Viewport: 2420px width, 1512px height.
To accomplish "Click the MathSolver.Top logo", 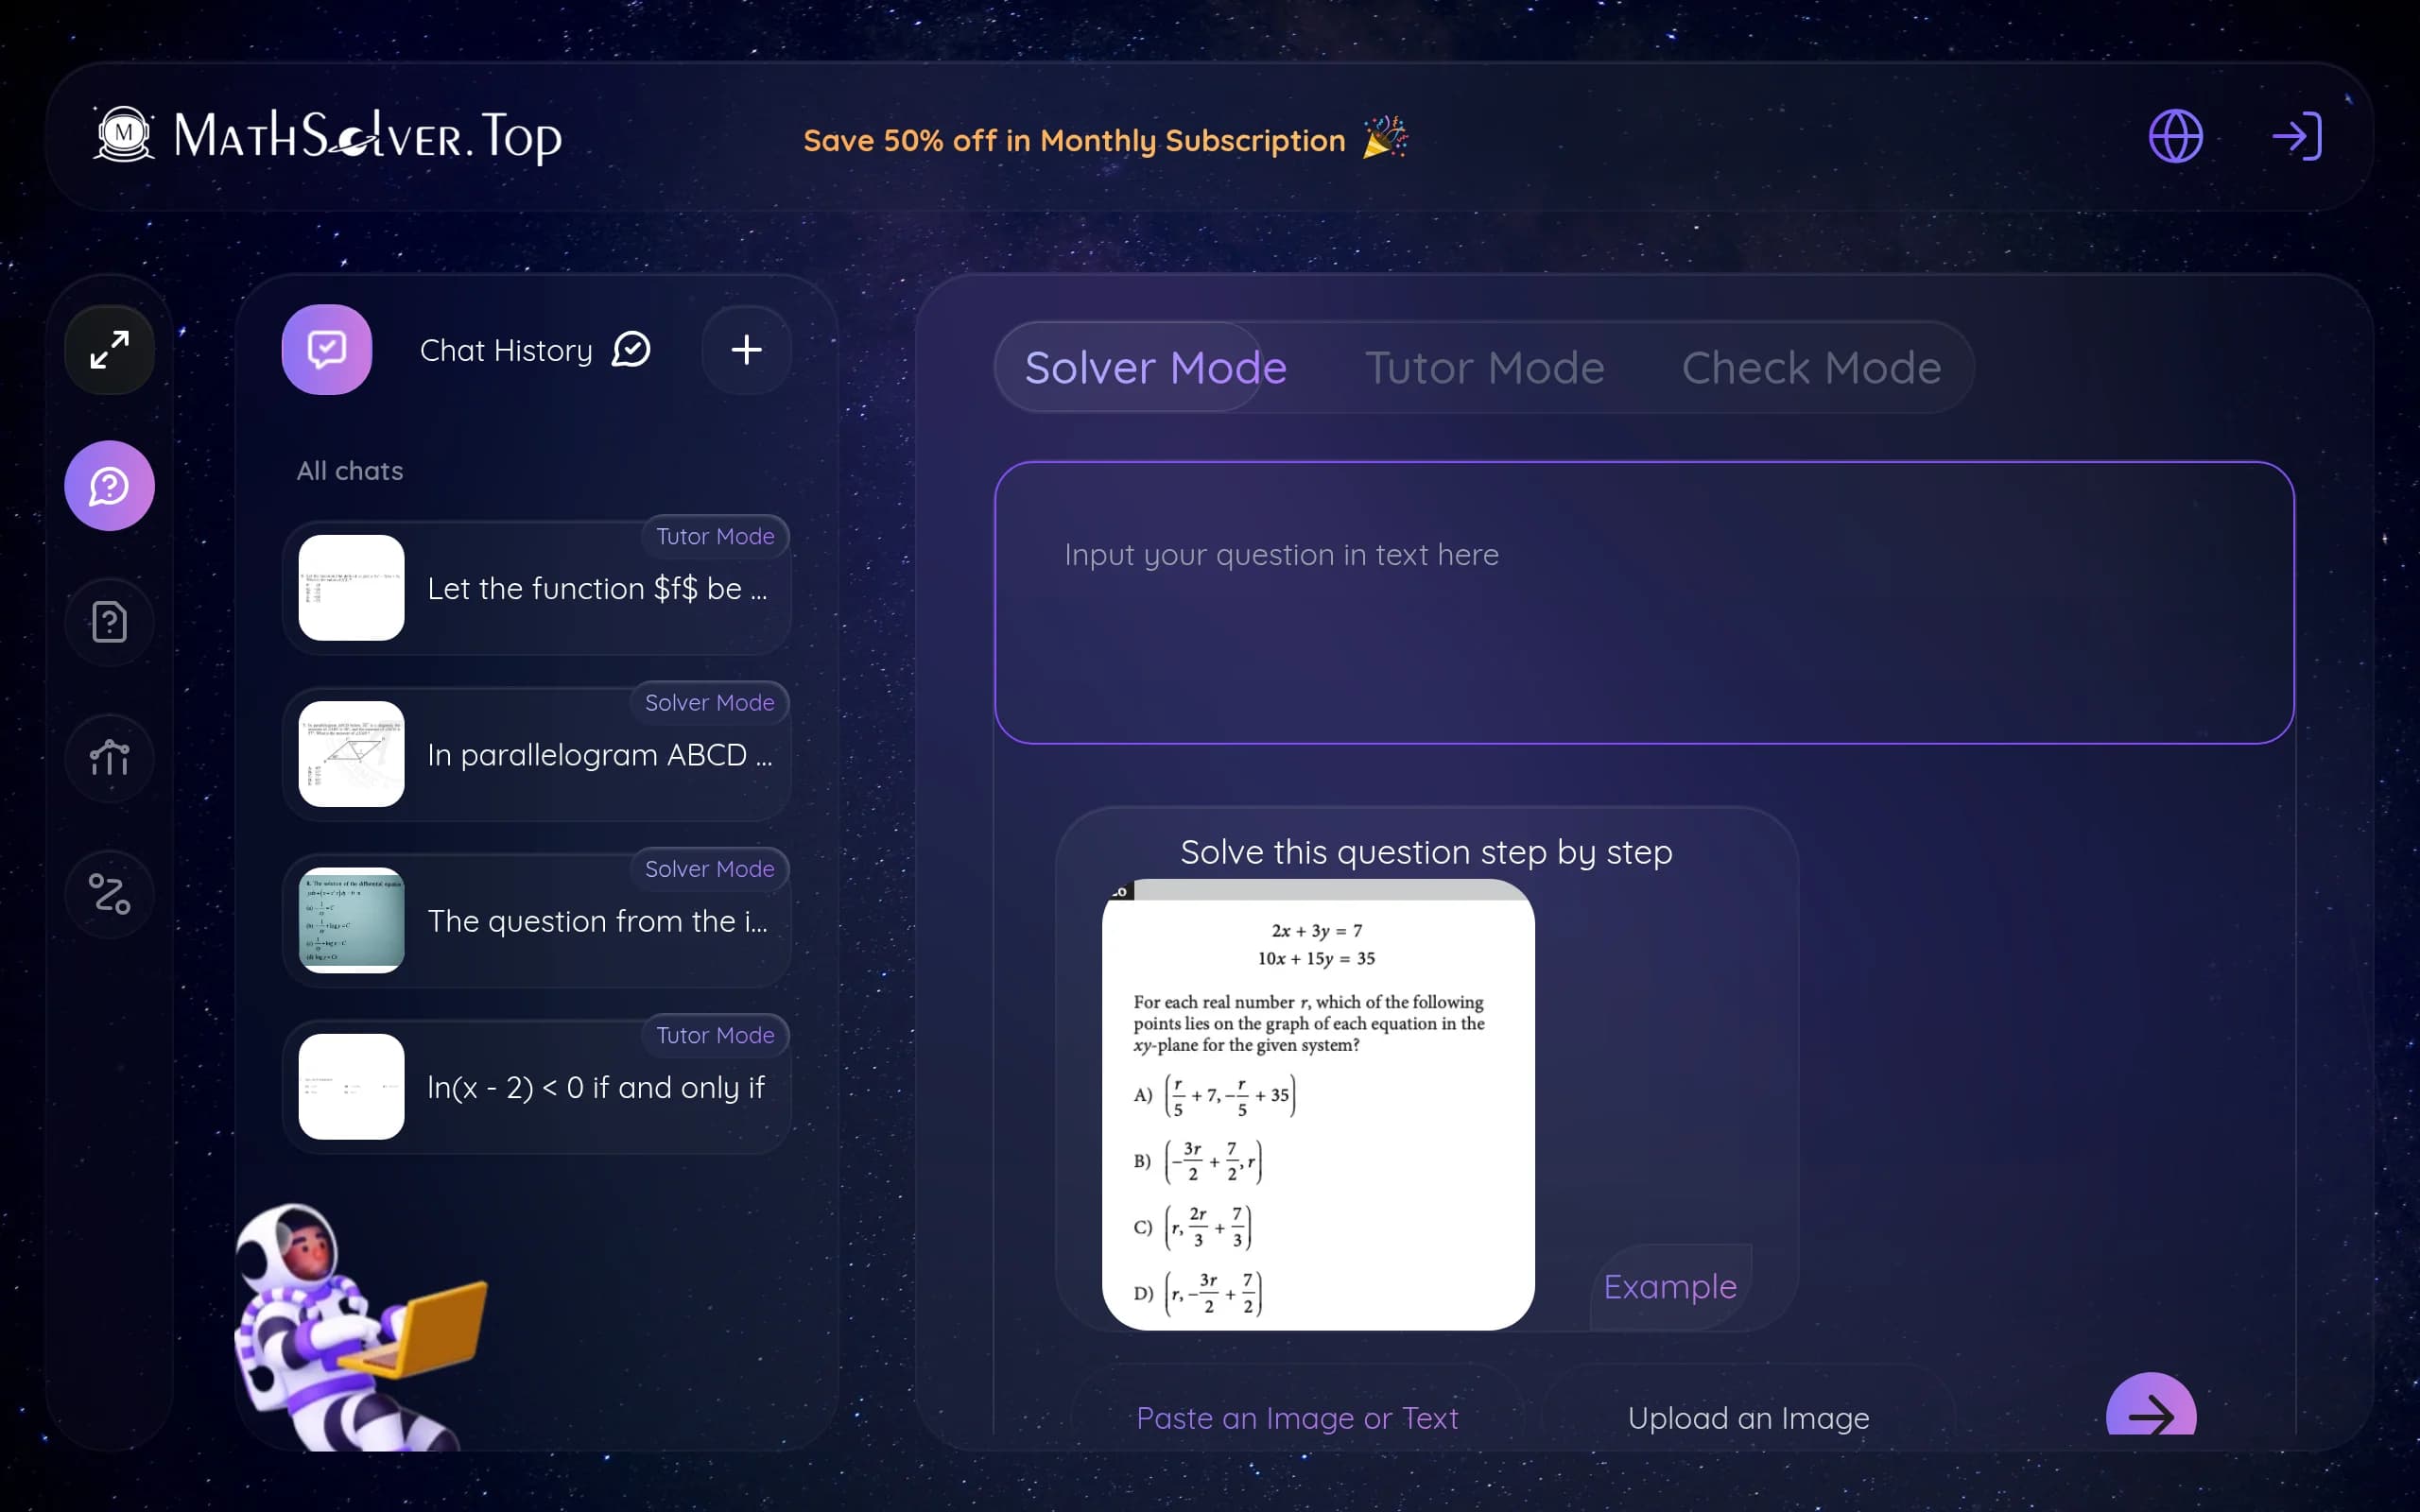I will [x=328, y=136].
